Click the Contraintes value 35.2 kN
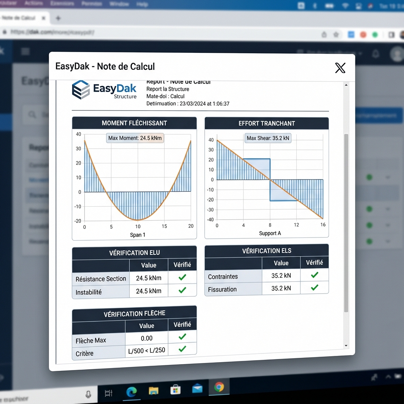The width and height of the screenshot is (404, 404). click(281, 275)
